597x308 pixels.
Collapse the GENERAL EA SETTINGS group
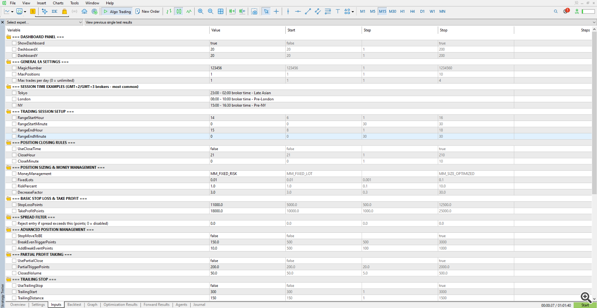[x=9, y=62]
